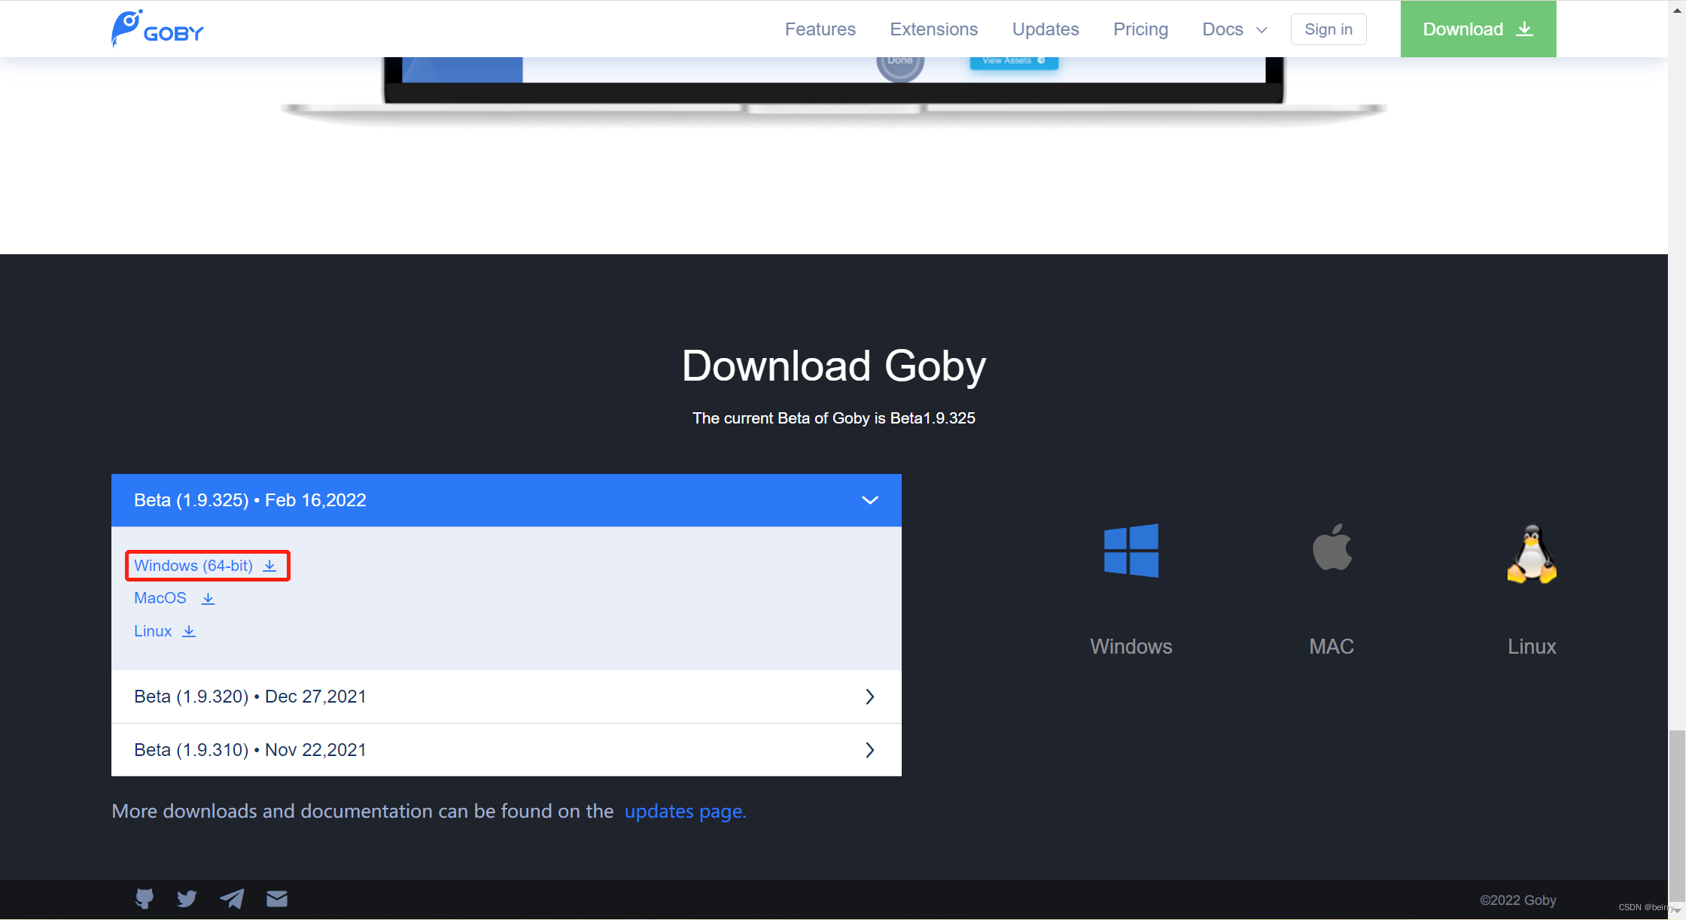Image resolution: width=1686 pixels, height=920 pixels.
Task: Click the green Download button
Action: [x=1478, y=29]
